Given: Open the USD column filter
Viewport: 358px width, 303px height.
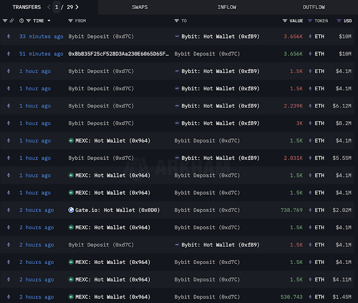Looking at the screenshot, I should pyautogui.click(x=339, y=21).
